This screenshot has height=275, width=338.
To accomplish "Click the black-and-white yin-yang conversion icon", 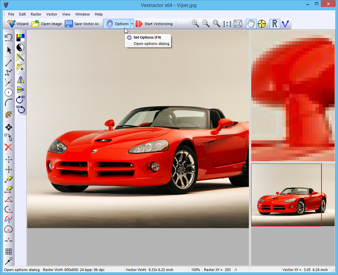I will [x=20, y=47].
